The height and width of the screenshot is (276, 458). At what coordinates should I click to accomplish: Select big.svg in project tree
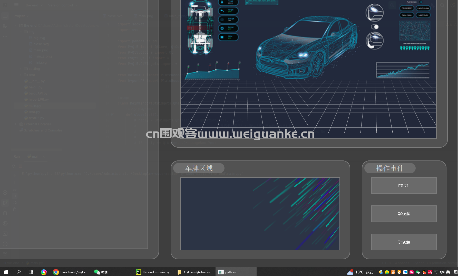[x=37, y=38]
